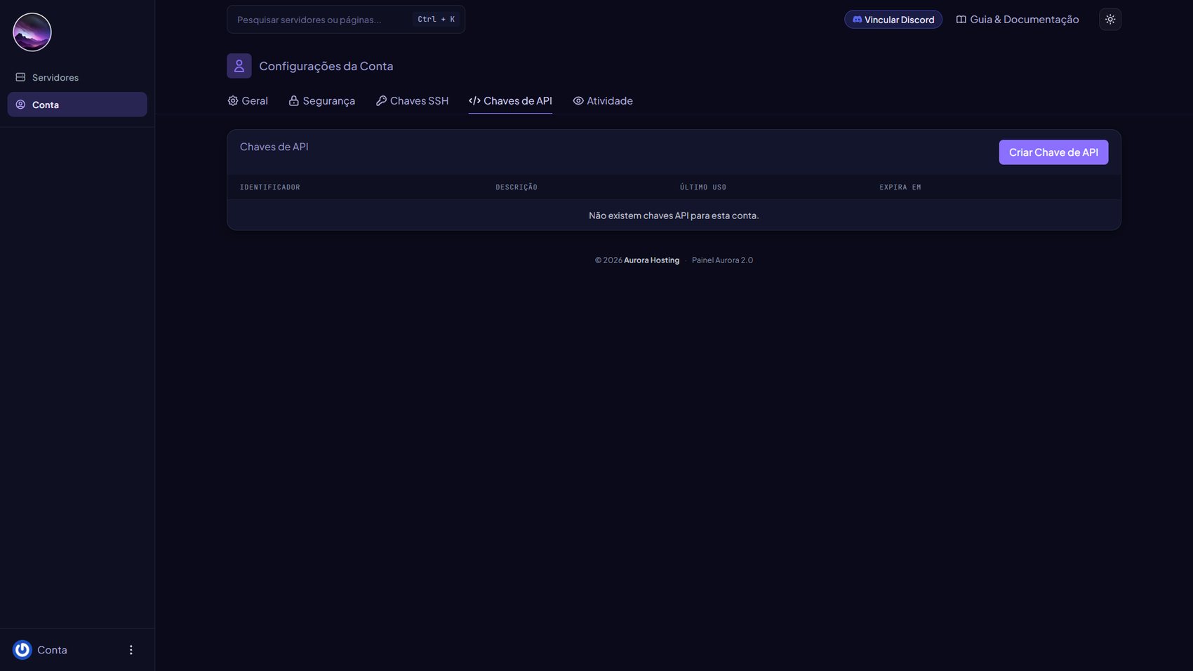1193x671 pixels.
Task: Switch to the Segurança tab
Action: tap(322, 101)
